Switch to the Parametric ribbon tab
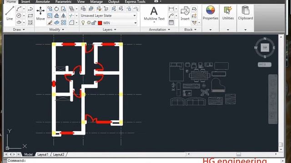 [64, 2]
